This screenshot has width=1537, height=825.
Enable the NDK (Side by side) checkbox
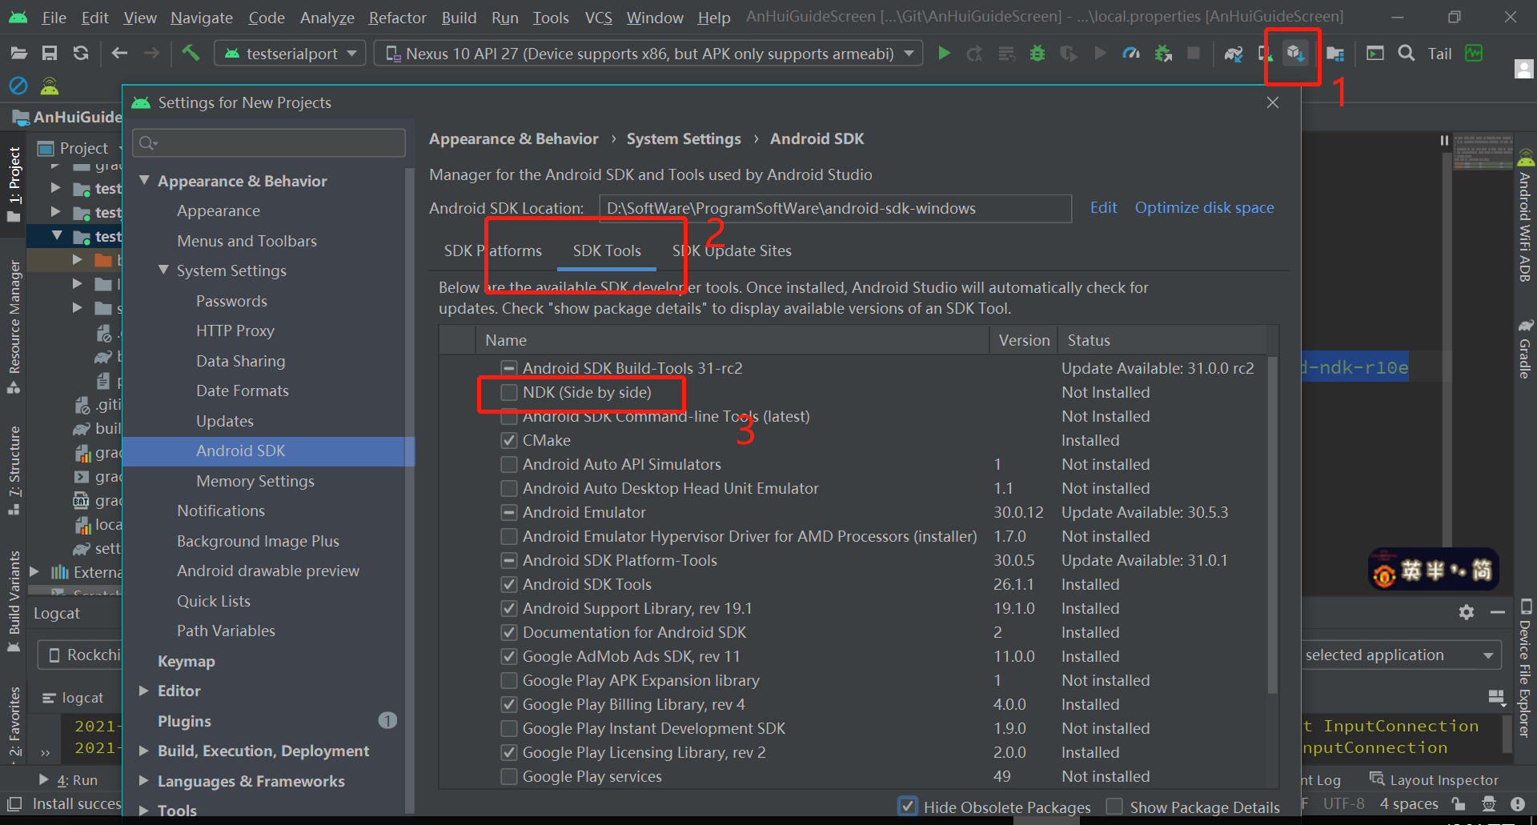[x=509, y=393]
